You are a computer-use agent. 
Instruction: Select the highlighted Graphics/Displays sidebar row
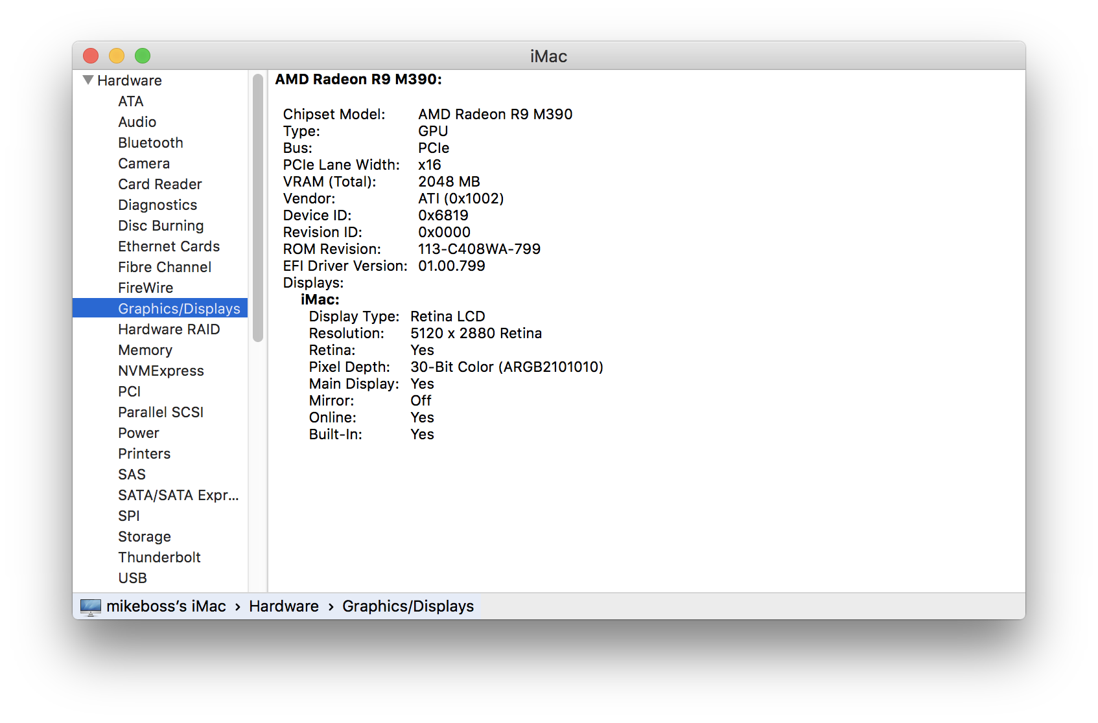[160, 308]
